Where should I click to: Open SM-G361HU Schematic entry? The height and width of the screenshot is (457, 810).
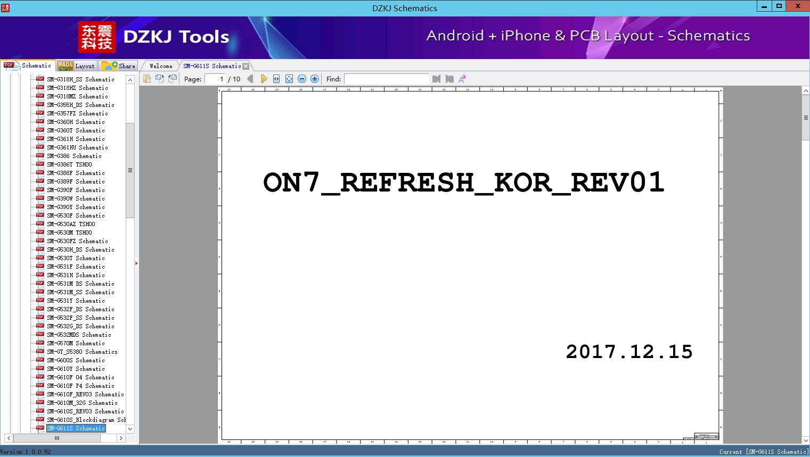coord(77,147)
